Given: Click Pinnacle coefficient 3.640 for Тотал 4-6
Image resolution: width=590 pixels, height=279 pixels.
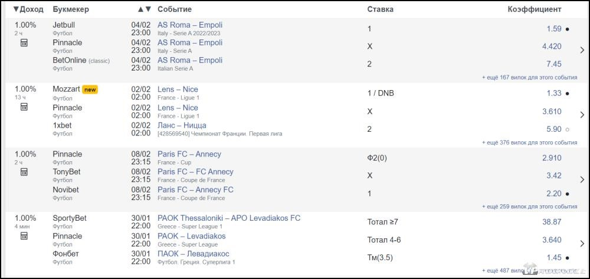Looking at the screenshot, I should tap(552, 240).
